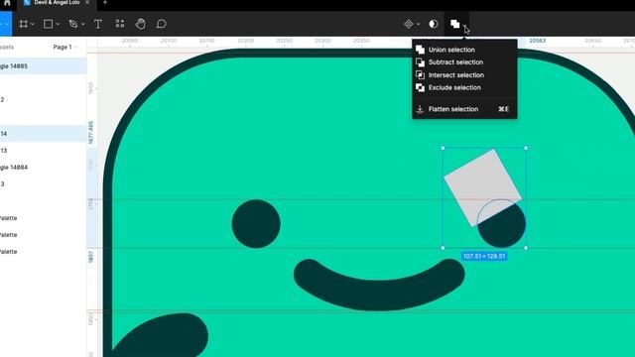Click the 107.51 × 129.51 dimension label
This screenshot has width=635, height=357.
[484, 256]
